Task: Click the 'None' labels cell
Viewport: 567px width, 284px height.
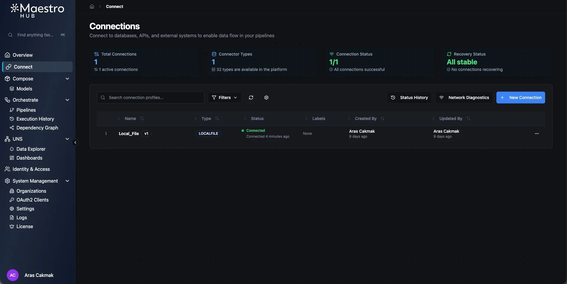Action: point(307,134)
